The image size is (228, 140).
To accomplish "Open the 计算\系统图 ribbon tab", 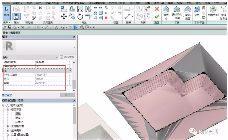I will [x=52, y=3].
